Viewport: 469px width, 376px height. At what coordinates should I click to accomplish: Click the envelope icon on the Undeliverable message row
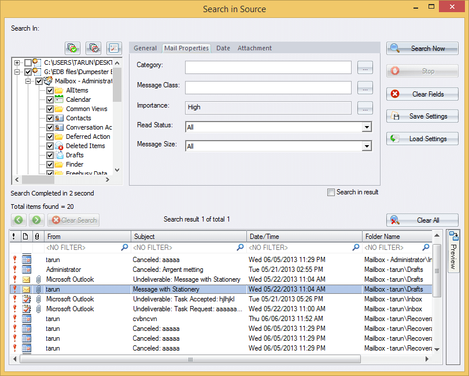pyautogui.click(x=25, y=279)
